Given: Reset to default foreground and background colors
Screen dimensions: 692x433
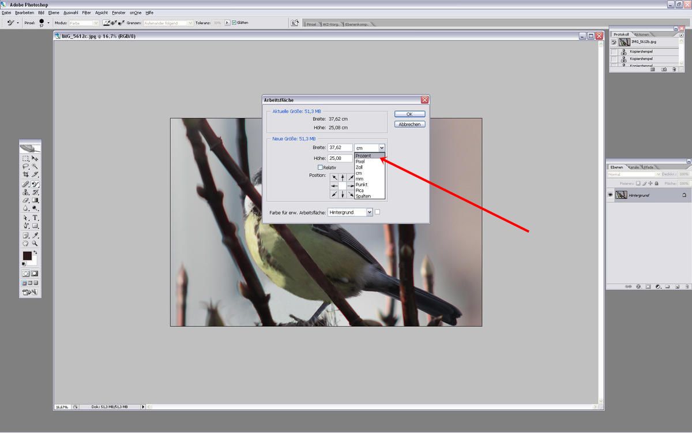Looking at the screenshot, I should (24, 264).
